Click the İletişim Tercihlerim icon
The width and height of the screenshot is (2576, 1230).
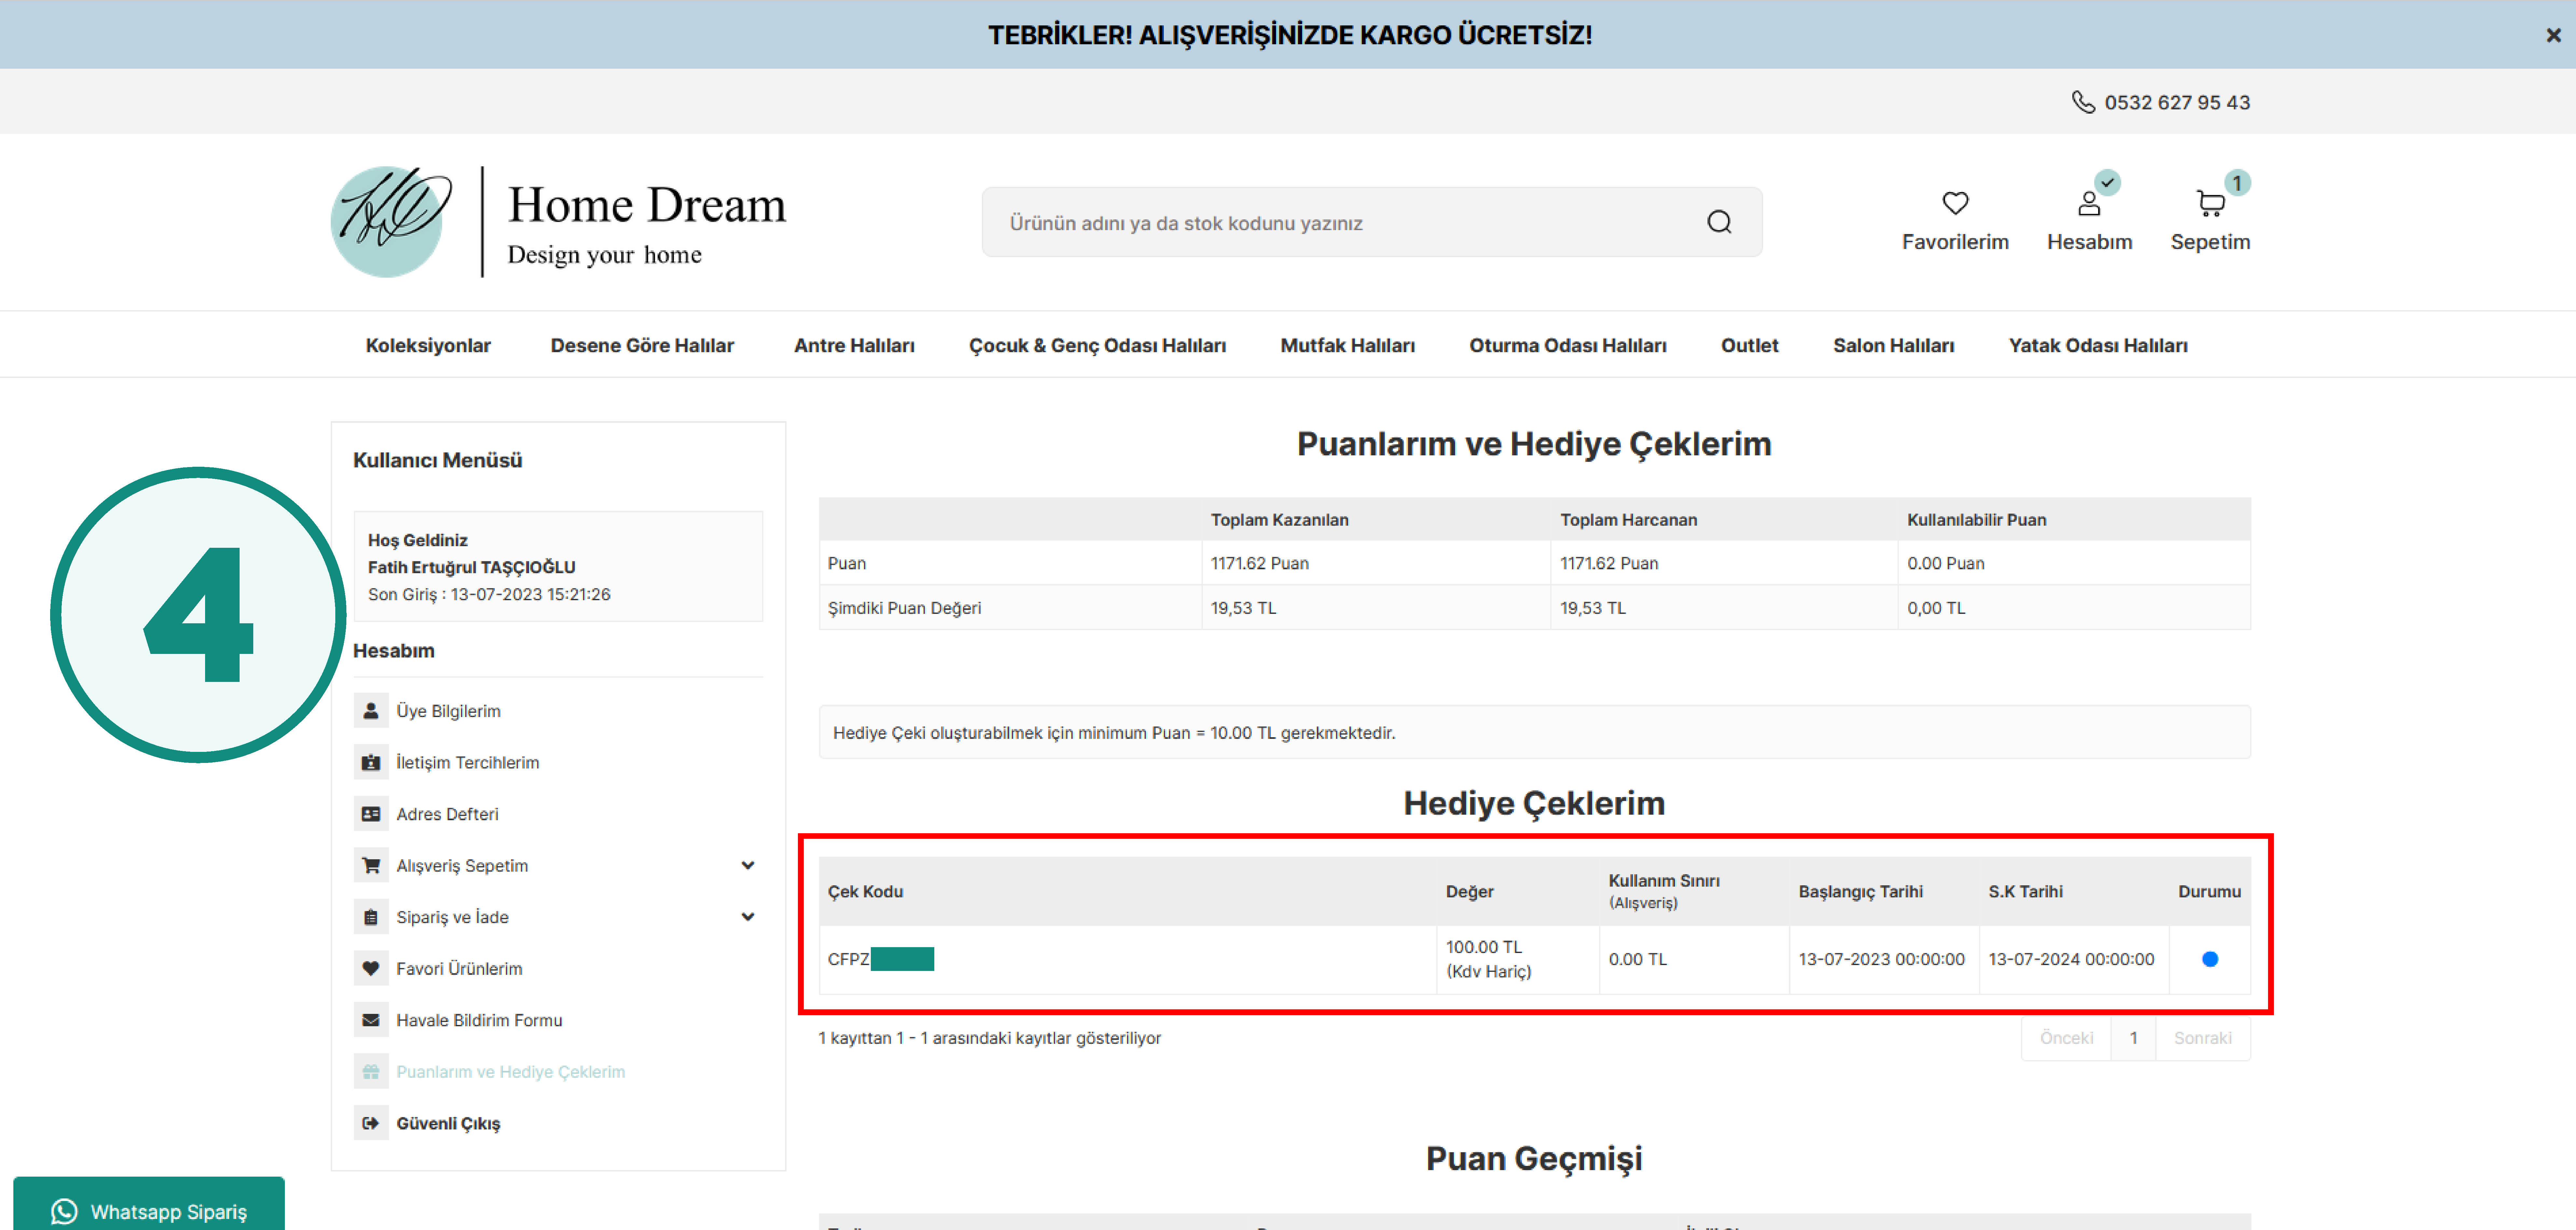pyautogui.click(x=371, y=762)
